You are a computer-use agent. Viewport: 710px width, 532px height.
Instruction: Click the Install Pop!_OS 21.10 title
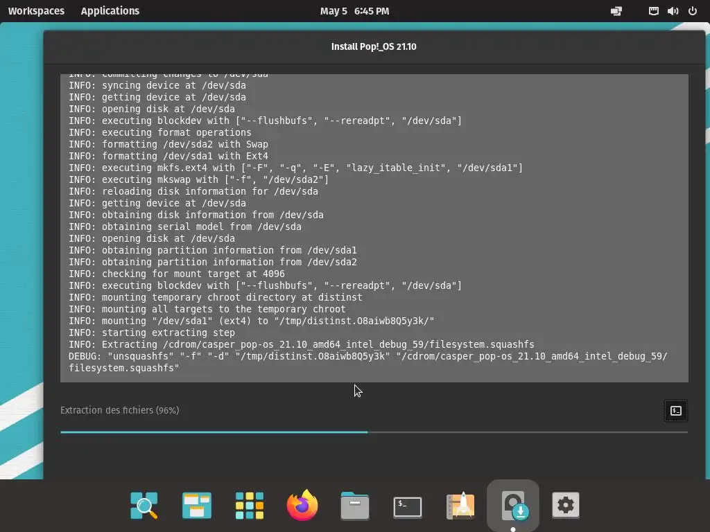(374, 46)
